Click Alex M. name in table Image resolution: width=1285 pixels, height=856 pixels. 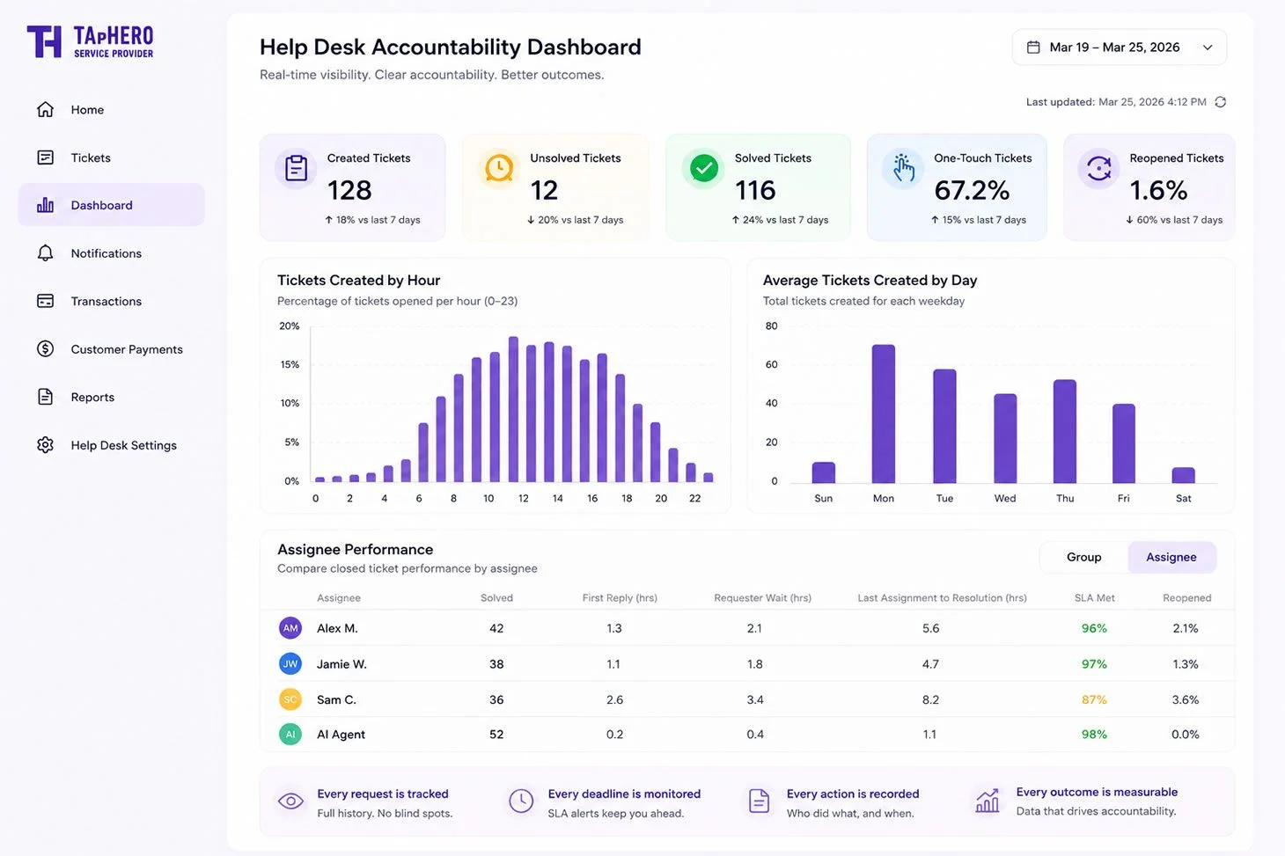[x=337, y=628]
